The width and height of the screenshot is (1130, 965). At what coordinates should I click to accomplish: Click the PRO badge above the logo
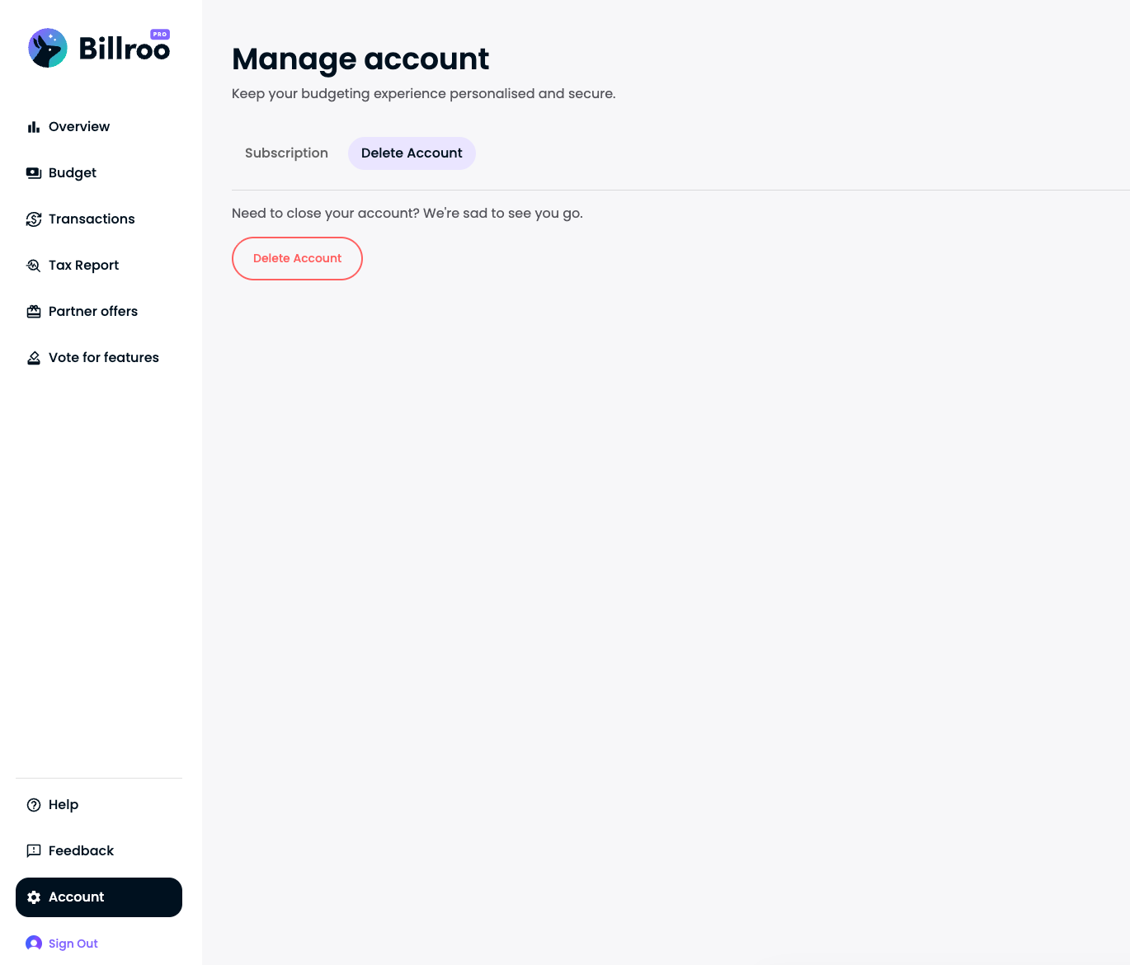160,35
